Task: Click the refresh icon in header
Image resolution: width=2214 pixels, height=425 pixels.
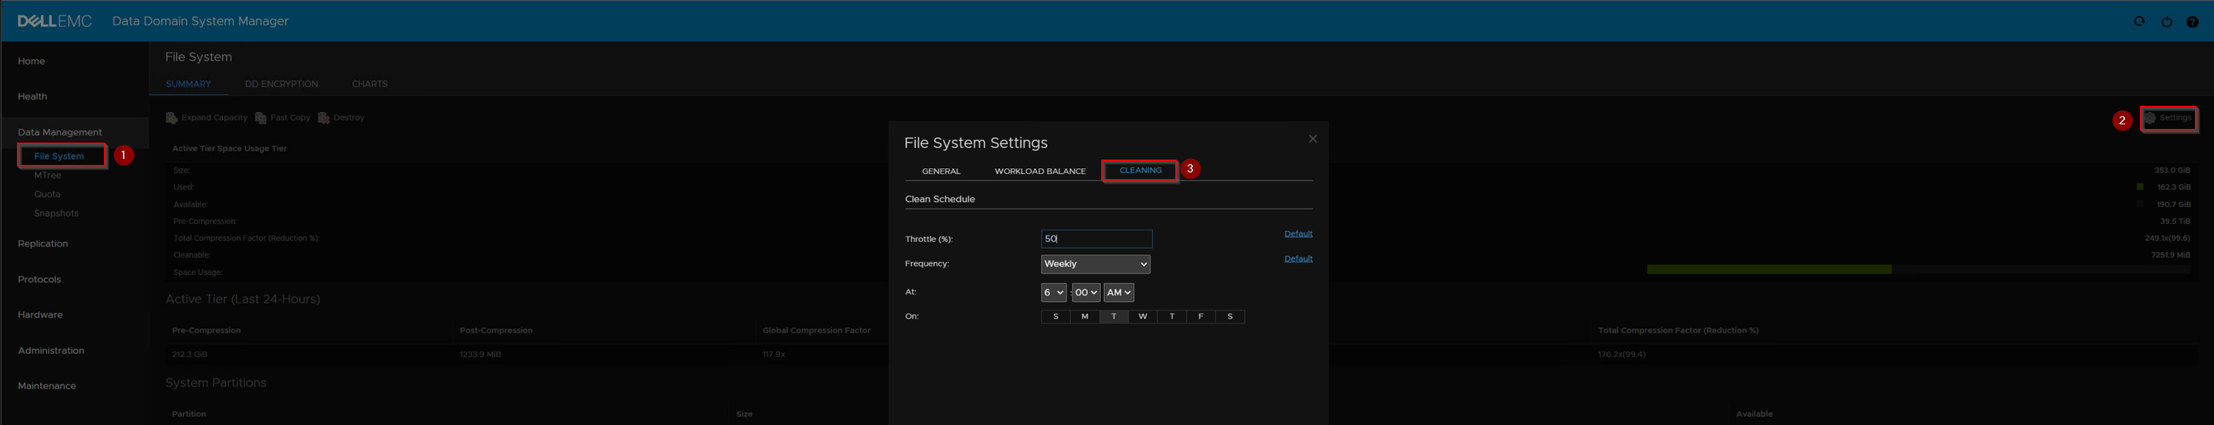Action: [x=2139, y=22]
